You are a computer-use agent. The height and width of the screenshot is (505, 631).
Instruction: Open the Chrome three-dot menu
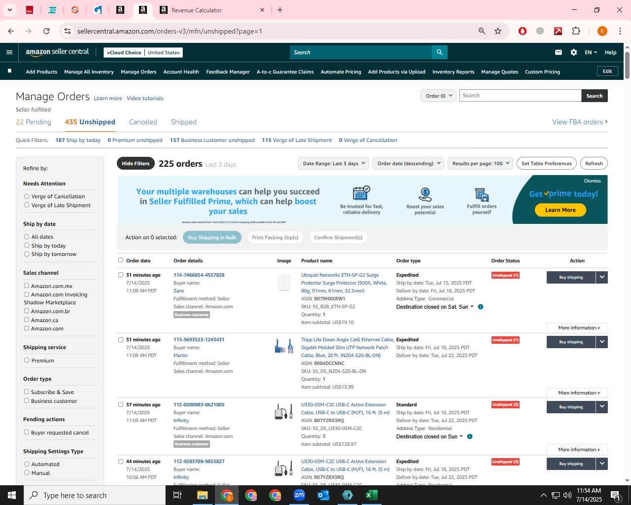pos(620,31)
